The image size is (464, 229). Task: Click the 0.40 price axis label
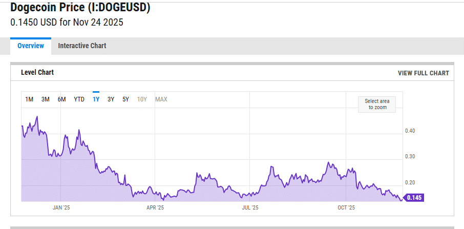[x=410, y=131]
